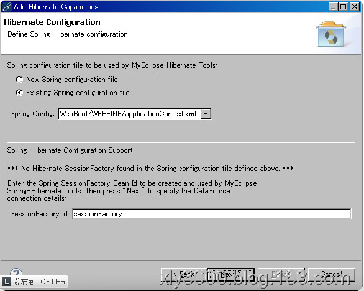Click the Next button
Screen dimensions: 364x291
[230, 275]
